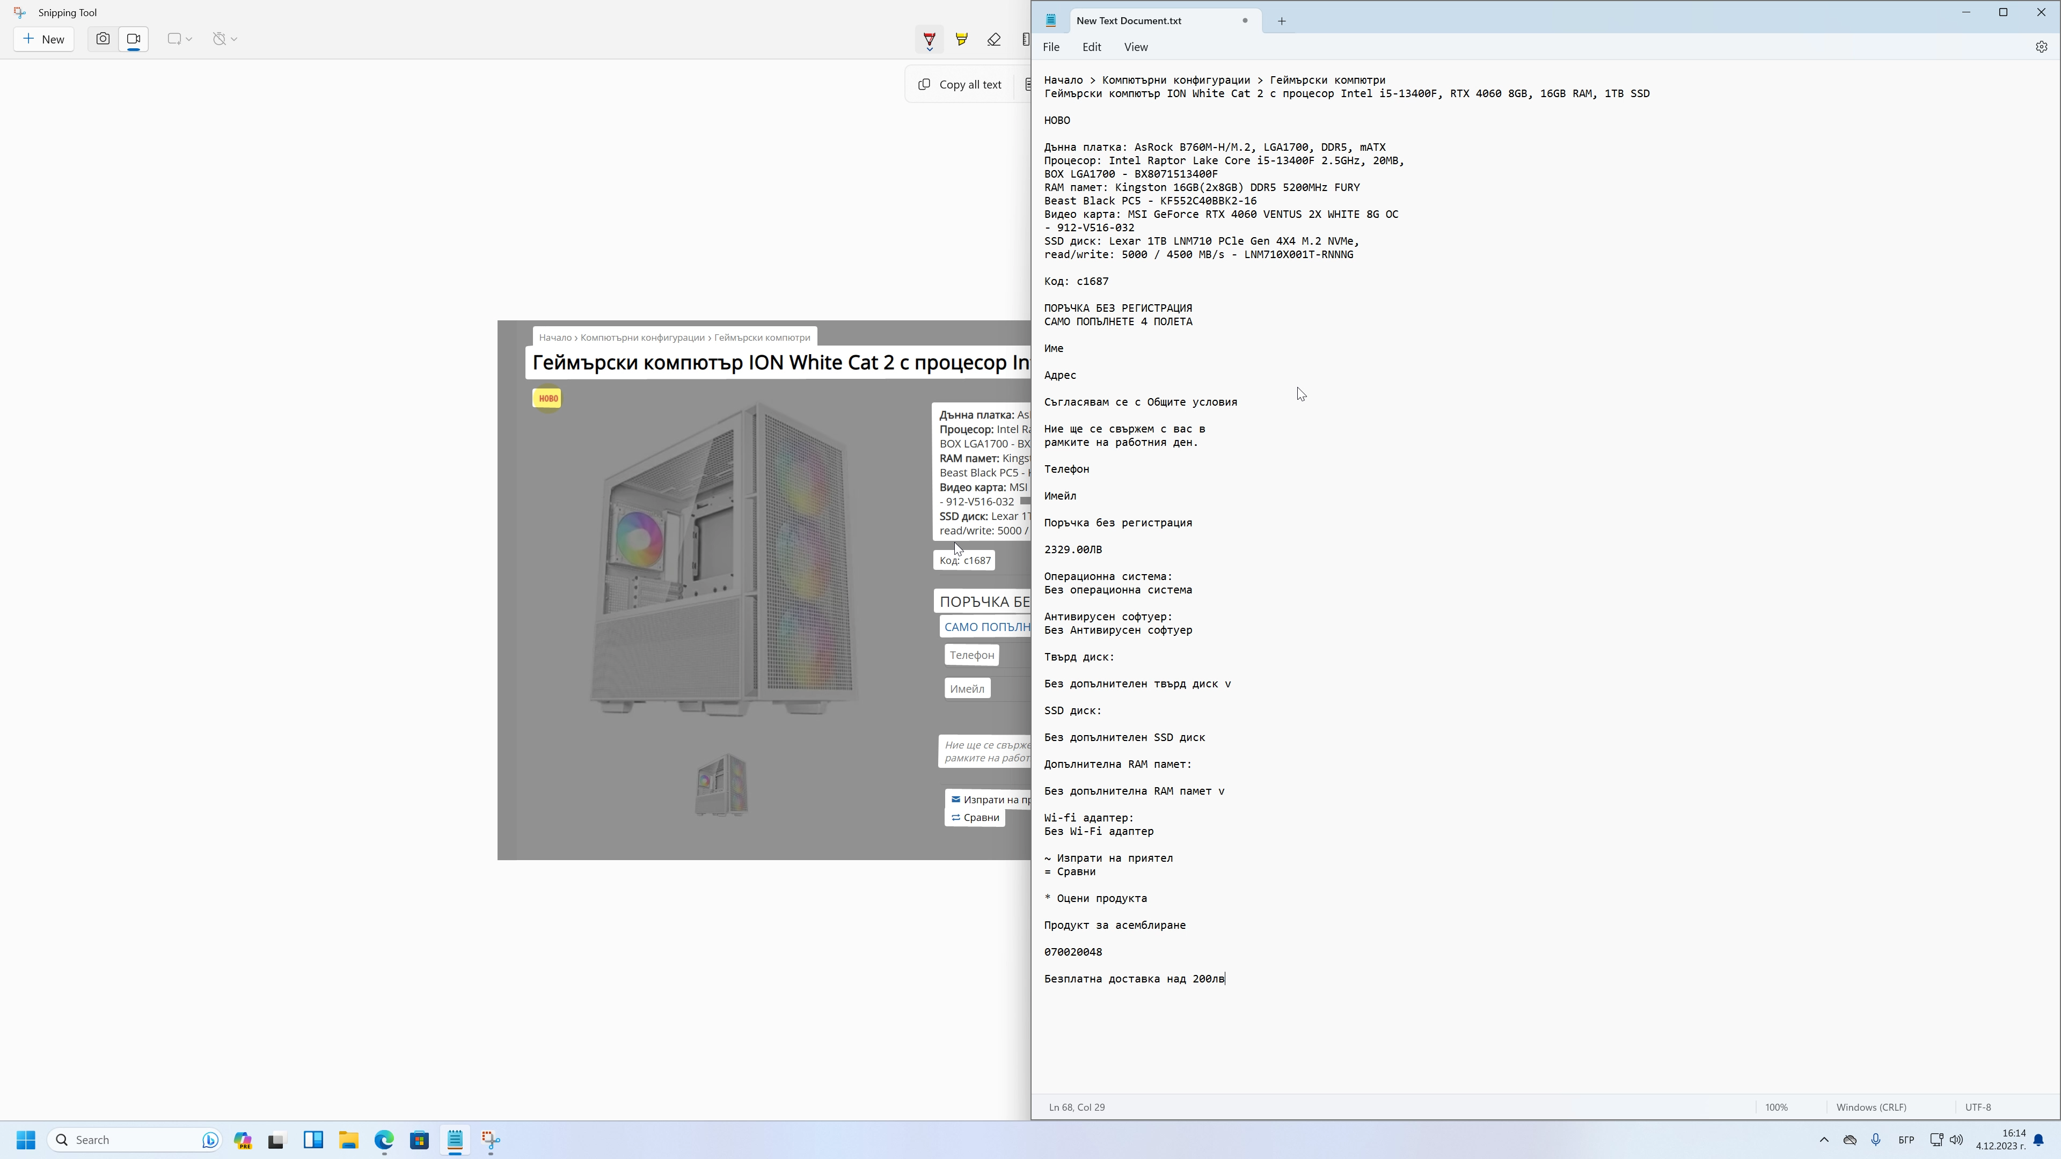
Task: Close the unsaved New Text Document.txt tab
Action: coord(1245,21)
